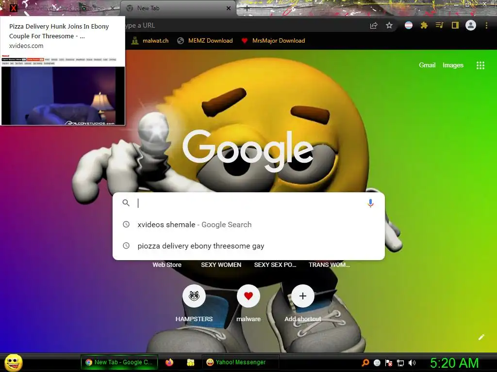
Task: Click the Add shortcut plus button
Action: (303, 296)
